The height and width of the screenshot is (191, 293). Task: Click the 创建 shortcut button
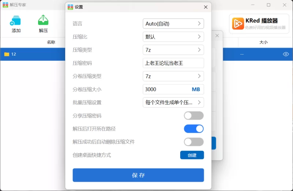pos(192,155)
